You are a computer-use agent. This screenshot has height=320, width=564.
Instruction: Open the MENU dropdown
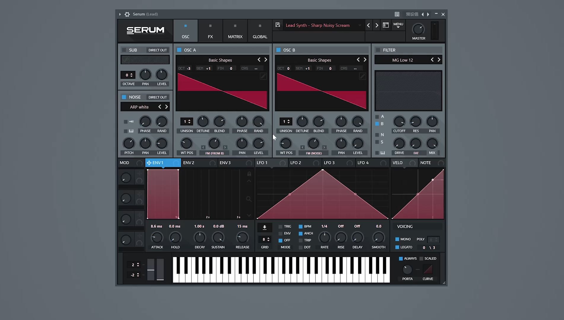point(398,25)
